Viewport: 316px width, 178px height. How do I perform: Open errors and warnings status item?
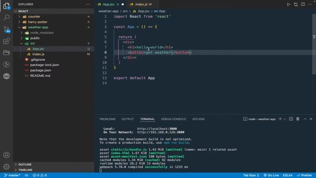(39, 175)
